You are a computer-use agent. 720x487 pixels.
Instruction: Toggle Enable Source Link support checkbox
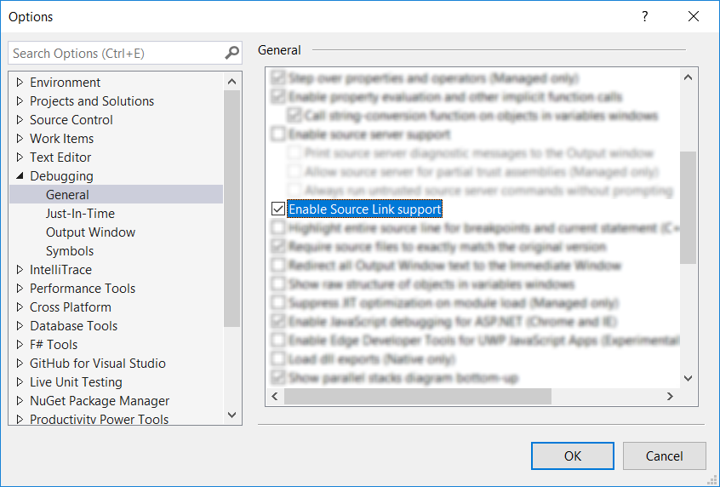[277, 209]
